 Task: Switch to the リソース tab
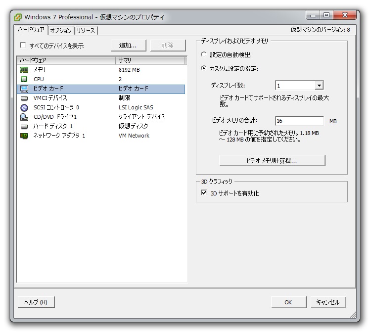86,31
